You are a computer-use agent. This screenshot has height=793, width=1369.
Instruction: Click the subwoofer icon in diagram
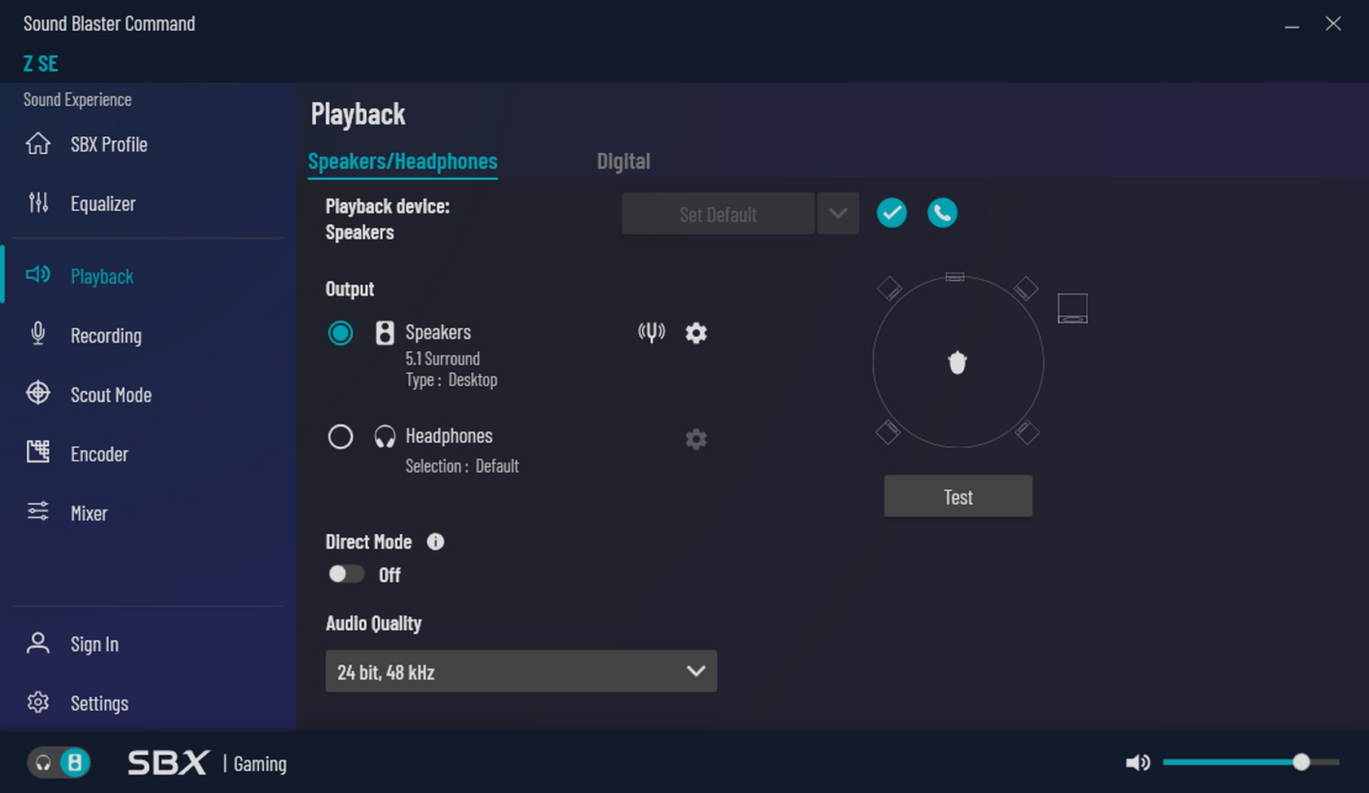tap(1072, 309)
